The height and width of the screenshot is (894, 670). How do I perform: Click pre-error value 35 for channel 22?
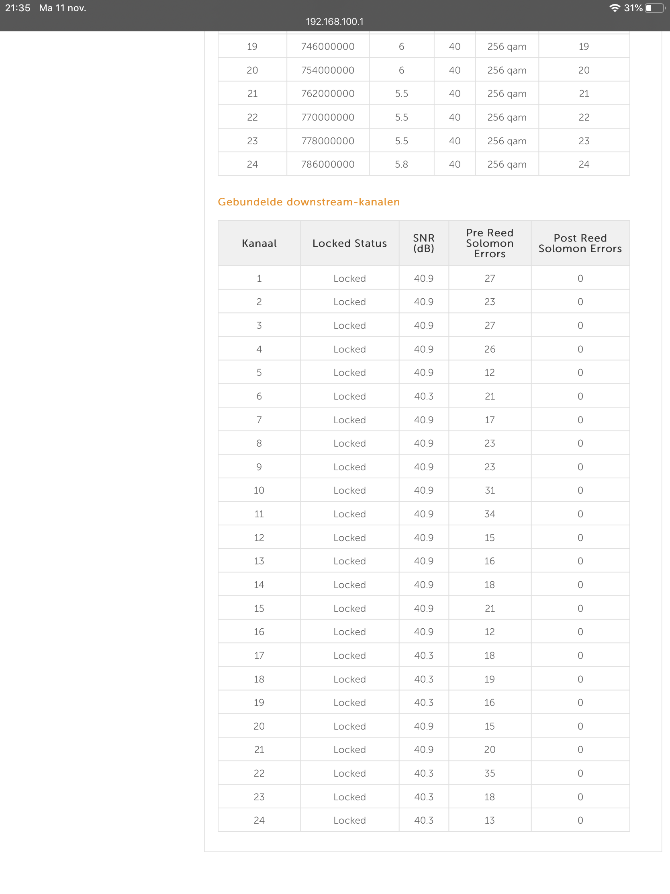(490, 773)
